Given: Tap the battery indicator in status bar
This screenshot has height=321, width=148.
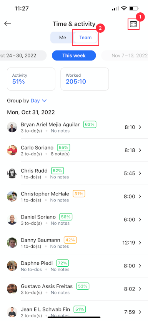Looking at the screenshot, I should click(x=134, y=8).
